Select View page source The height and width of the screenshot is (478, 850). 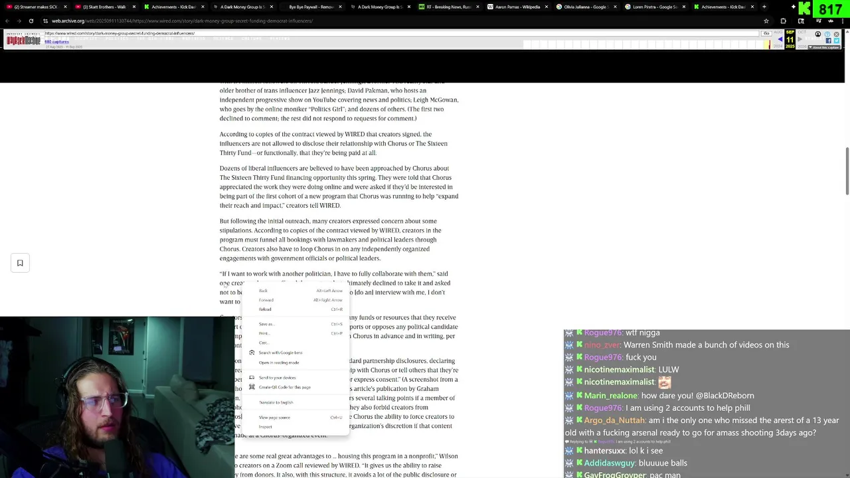click(x=295, y=418)
